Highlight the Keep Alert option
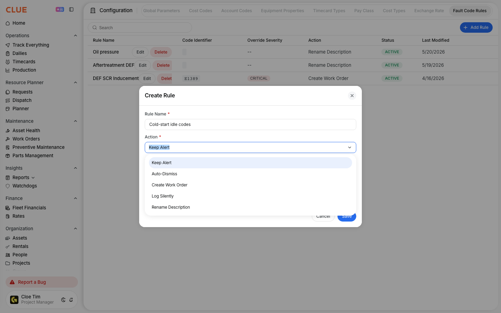The width and height of the screenshot is (501, 313). coord(250,163)
